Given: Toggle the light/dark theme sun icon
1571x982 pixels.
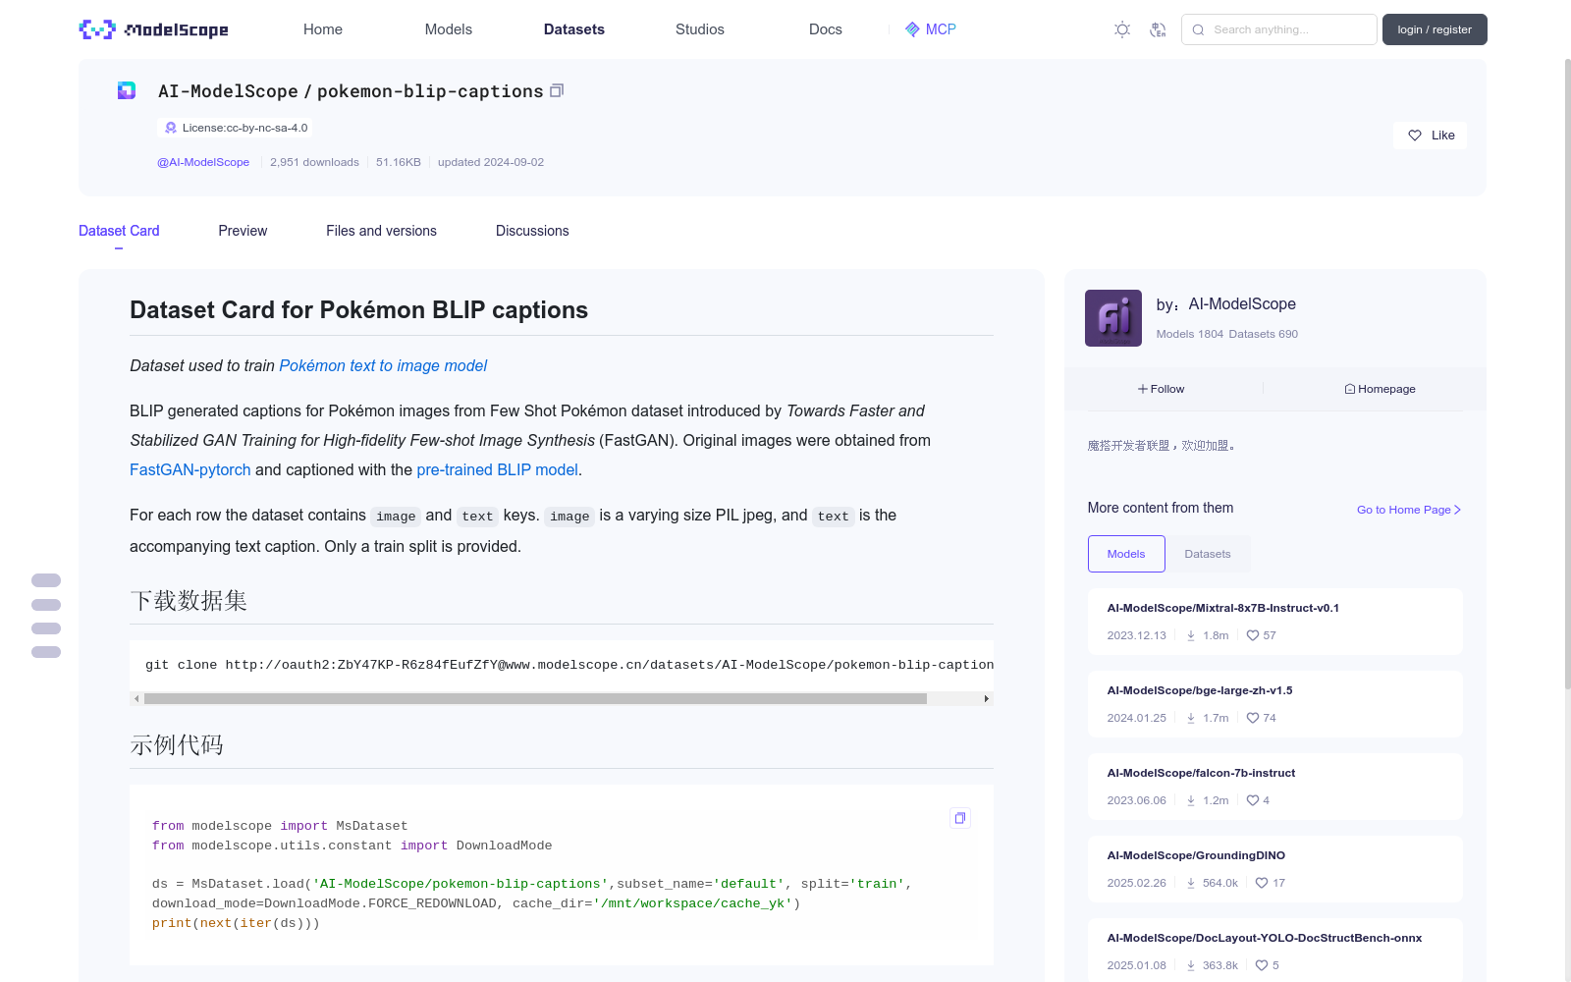Looking at the screenshot, I should click(1122, 29).
